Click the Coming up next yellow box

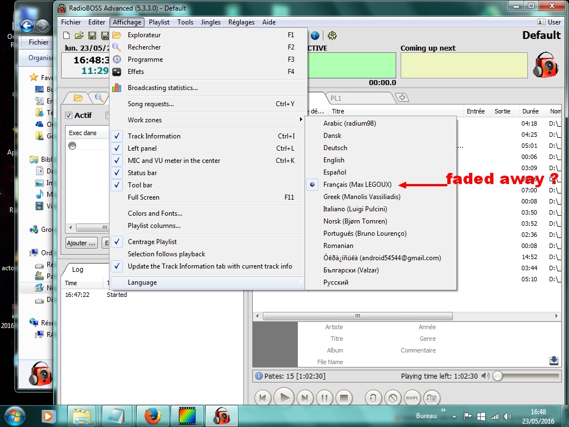(x=464, y=65)
